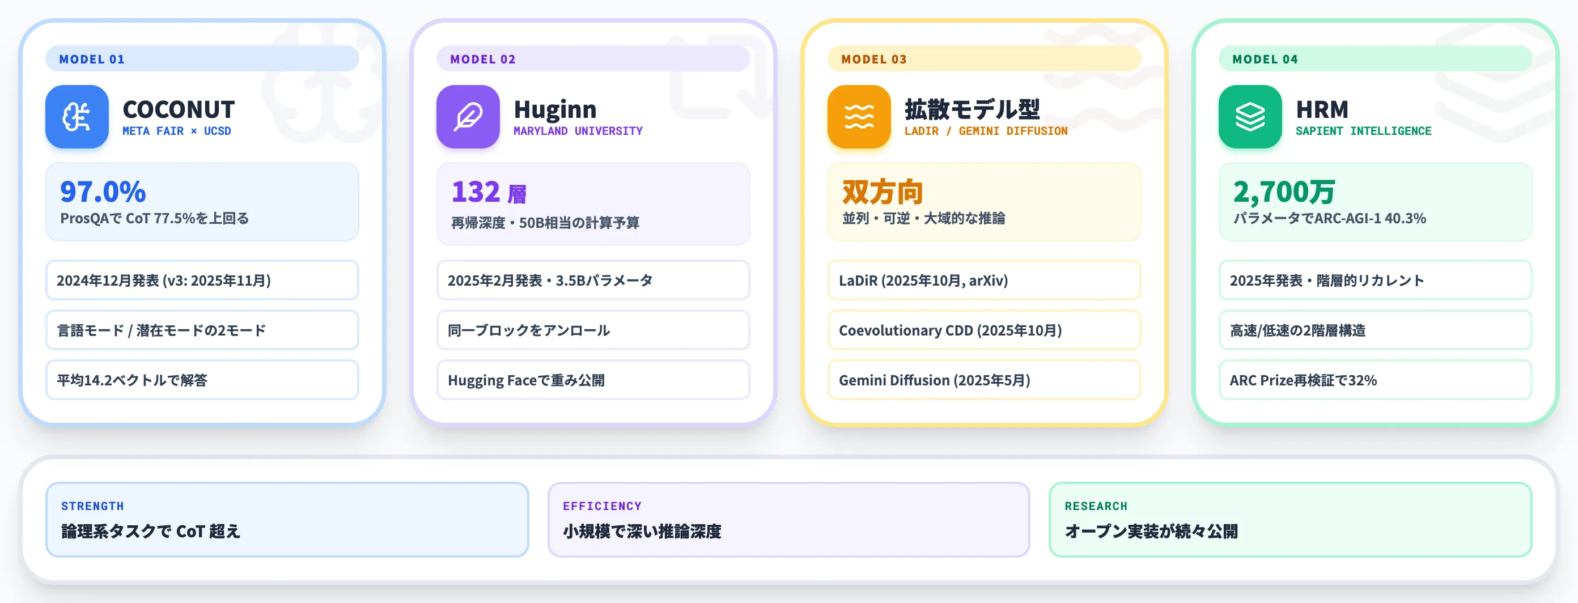Click 高速/低速の2階層構造 row

(1375, 330)
